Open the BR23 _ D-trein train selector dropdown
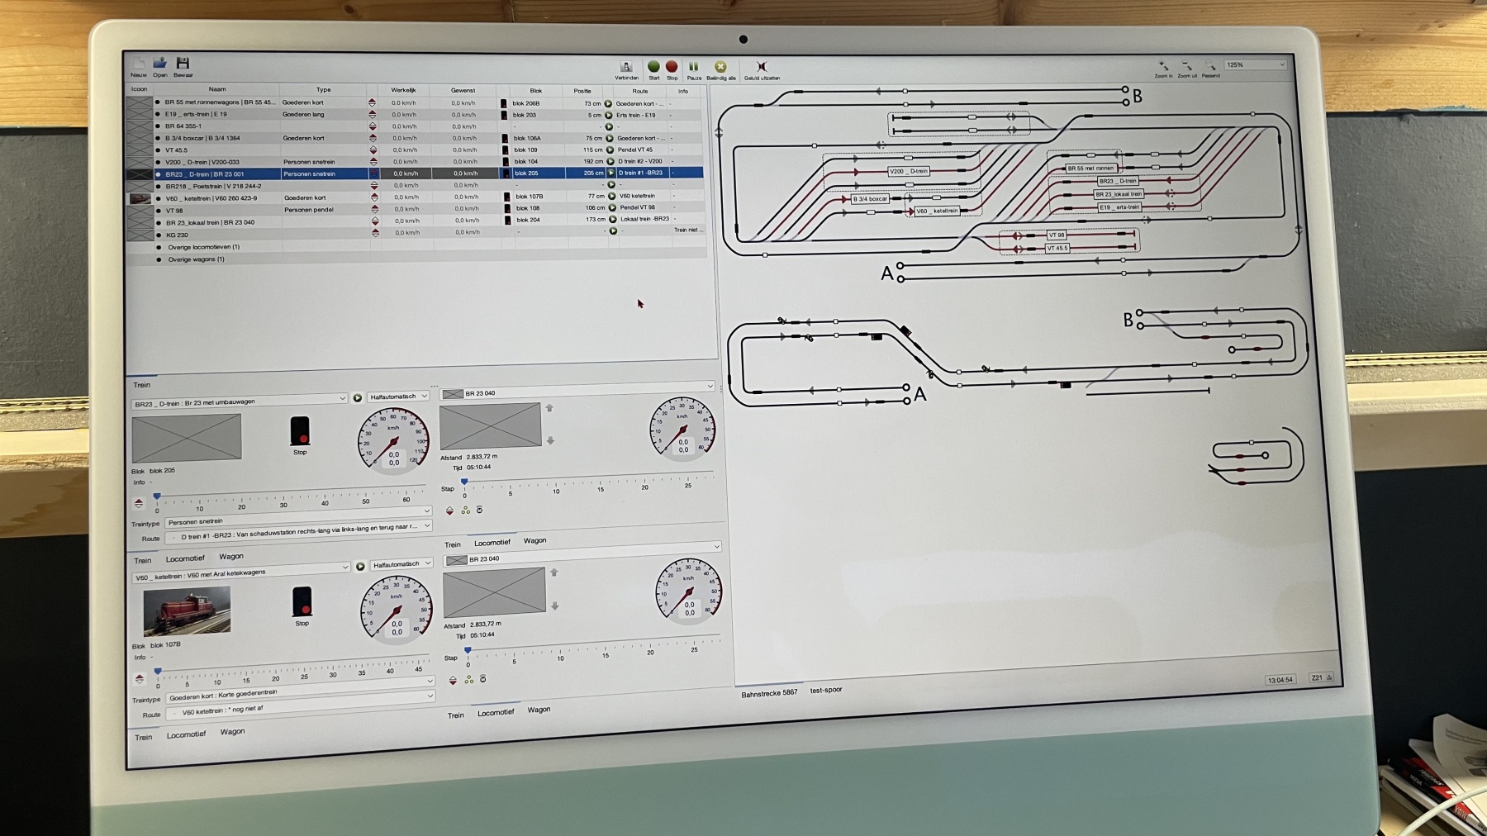Image resolution: width=1487 pixels, height=836 pixels. point(240,401)
